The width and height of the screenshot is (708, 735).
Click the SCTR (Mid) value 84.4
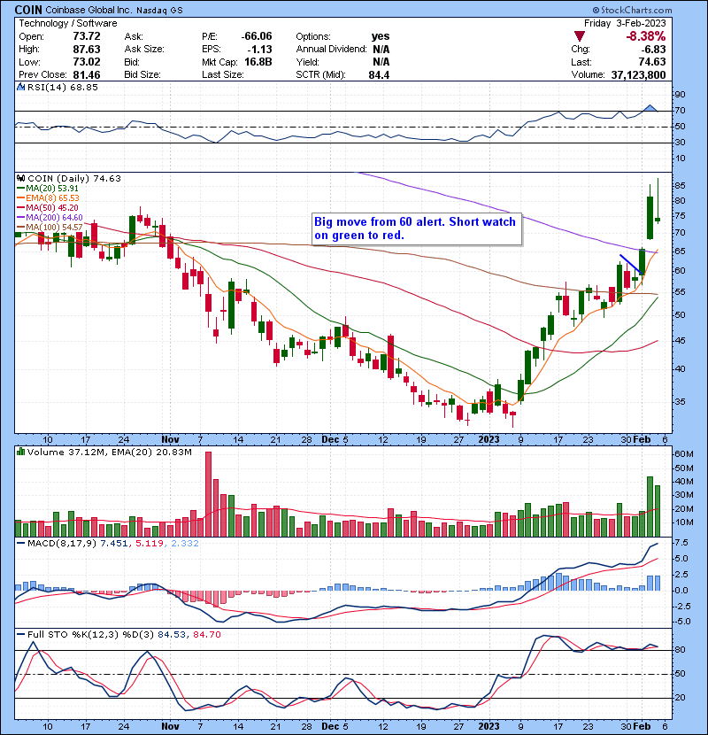(379, 74)
